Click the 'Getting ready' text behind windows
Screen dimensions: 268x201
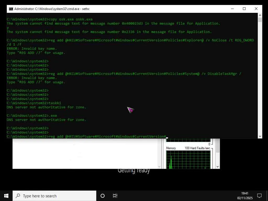click(134, 171)
